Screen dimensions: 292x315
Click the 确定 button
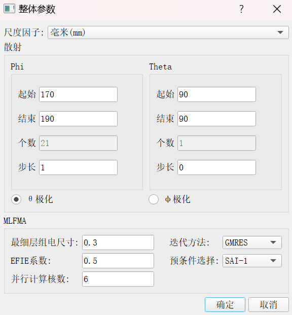[x=225, y=304]
